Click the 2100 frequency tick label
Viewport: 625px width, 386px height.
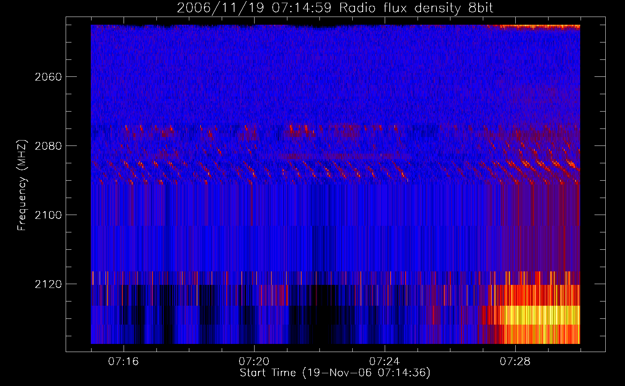[x=48, y=215]
